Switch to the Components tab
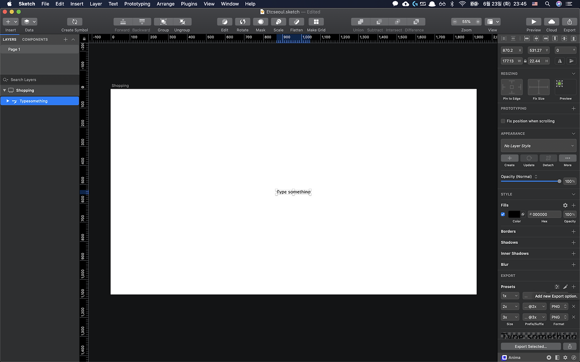The width and height of the screenshot is (580, 362). [x=35, y=39]
